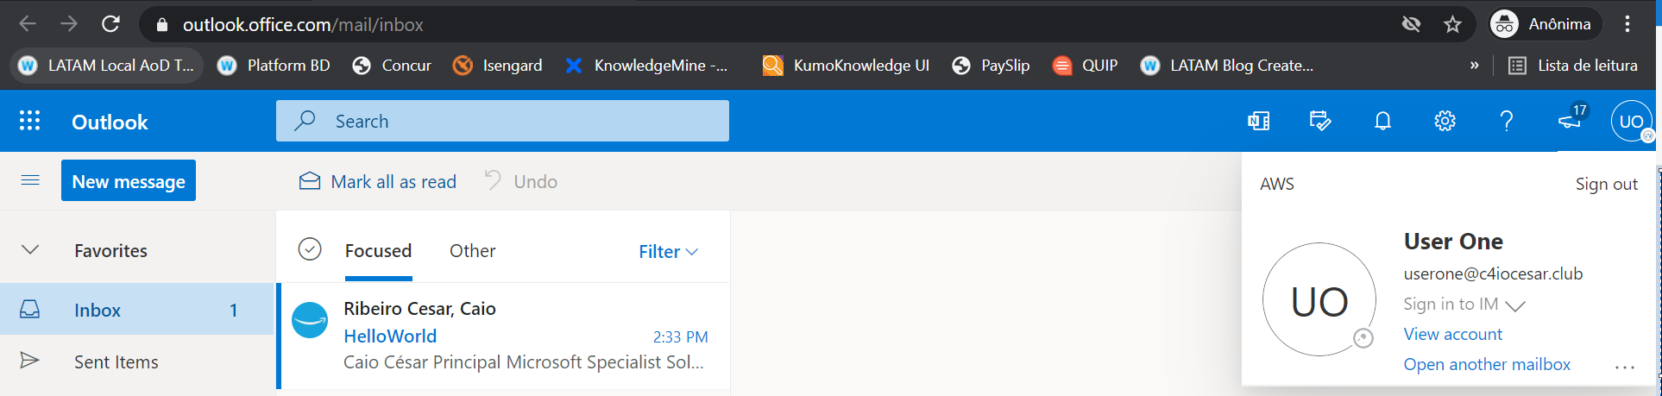Open the KnowledgeMine bookmark
Screen dimensions: 1662x396
(646, 66)
